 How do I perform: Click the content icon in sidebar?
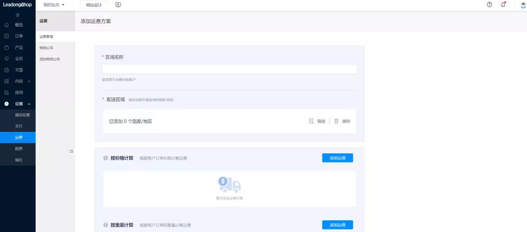pos(6,81)
